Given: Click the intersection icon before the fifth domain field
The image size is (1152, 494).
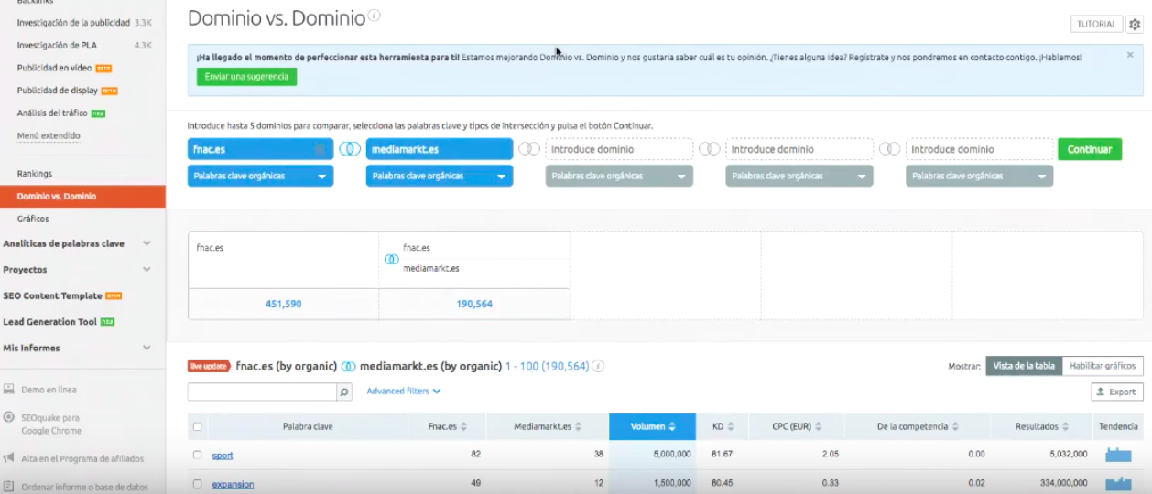Looking at the screenshot, I should [x=890, y=149].
